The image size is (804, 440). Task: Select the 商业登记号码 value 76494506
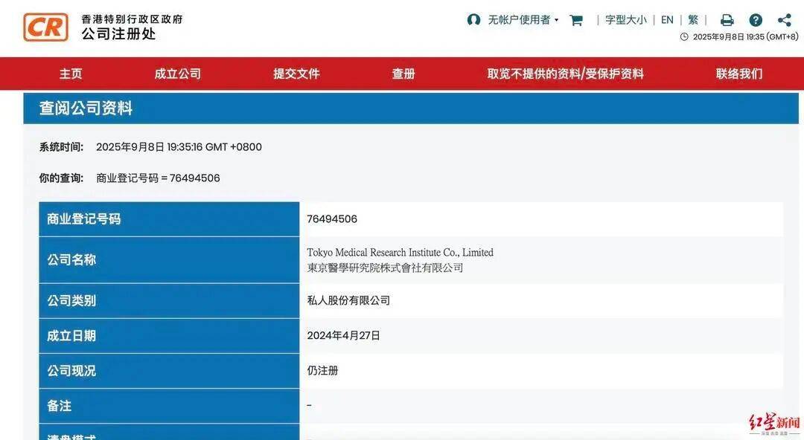(333, 219)
